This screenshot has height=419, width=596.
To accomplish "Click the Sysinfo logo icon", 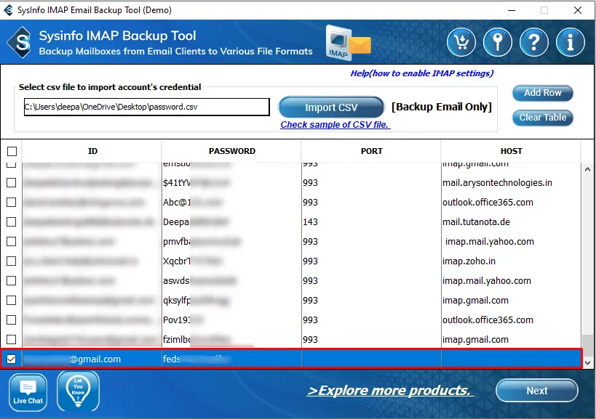I will (x=20, y=43).
